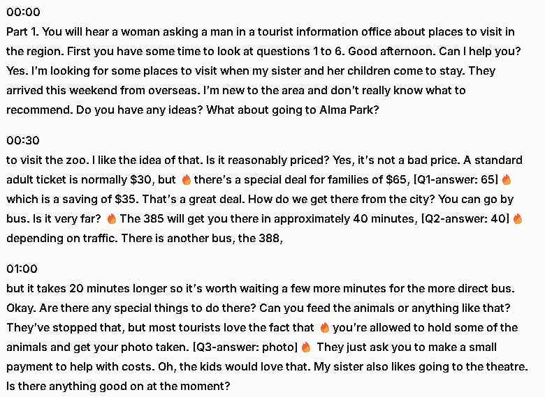Click the fire icon before "there's a special deal"

click(187, 180)
